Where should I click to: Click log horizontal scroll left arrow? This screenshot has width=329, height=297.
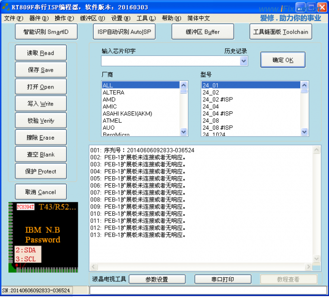(94, 267)
